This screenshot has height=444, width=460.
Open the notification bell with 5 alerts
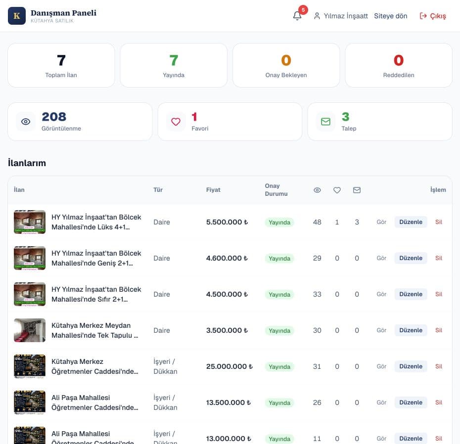(297, 15)
